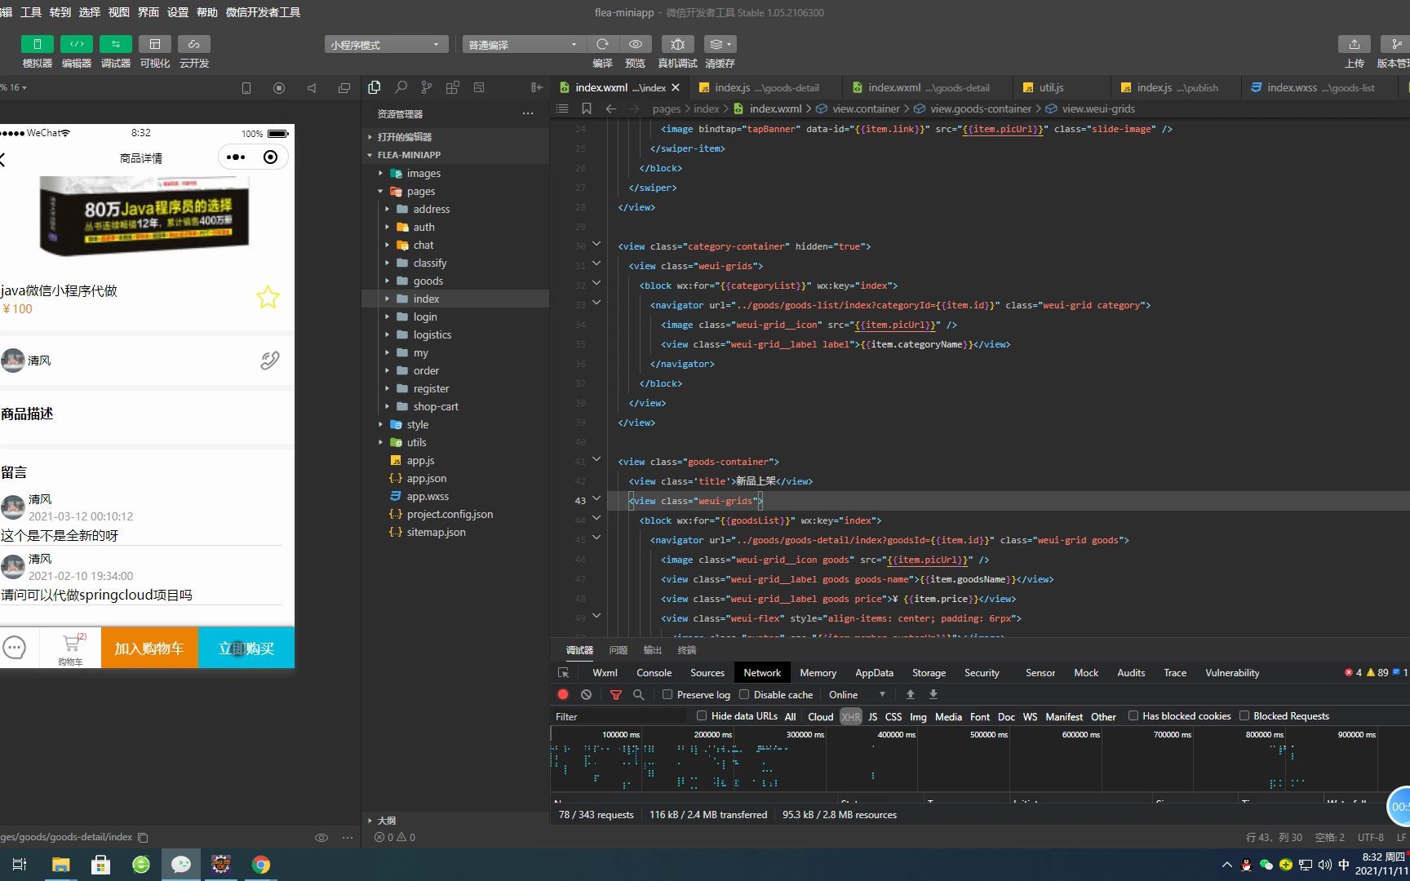This screenshot has height=881, width=1410.
Task: Check Hide data URLs
Action: click(702, 715)
